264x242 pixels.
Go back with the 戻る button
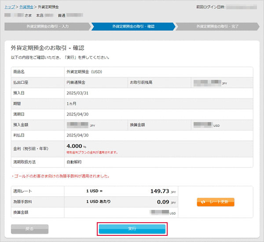click(29, 229)
